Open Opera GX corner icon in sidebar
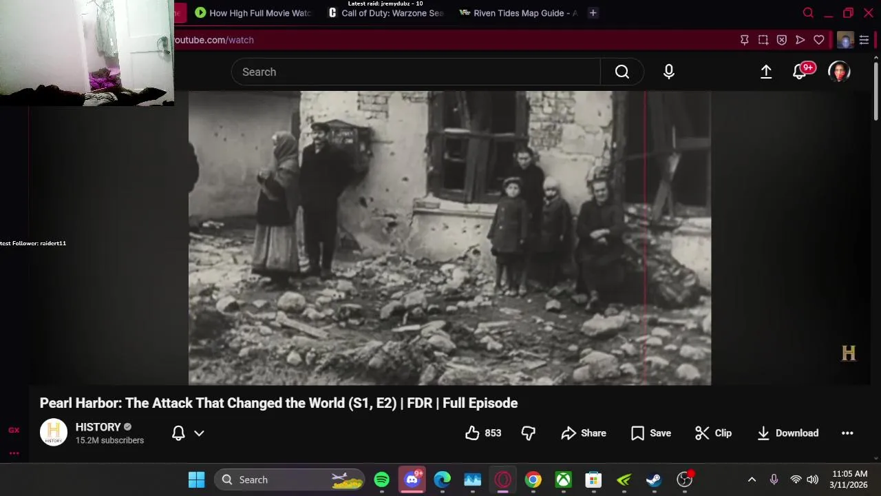The image size is (881, 496). (14, 430)
